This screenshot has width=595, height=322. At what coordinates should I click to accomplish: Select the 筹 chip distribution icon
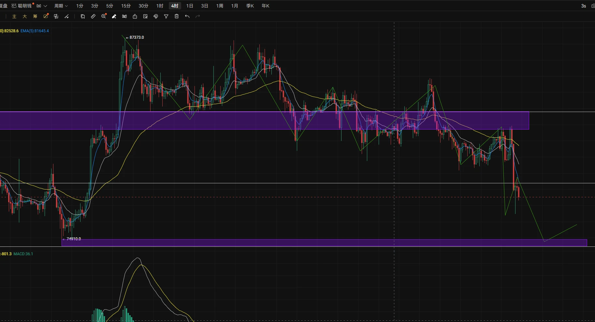35,16
